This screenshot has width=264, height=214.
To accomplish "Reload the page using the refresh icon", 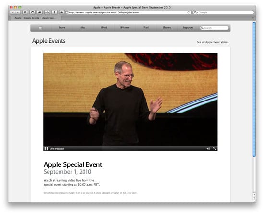I will [x=189, y=13].
